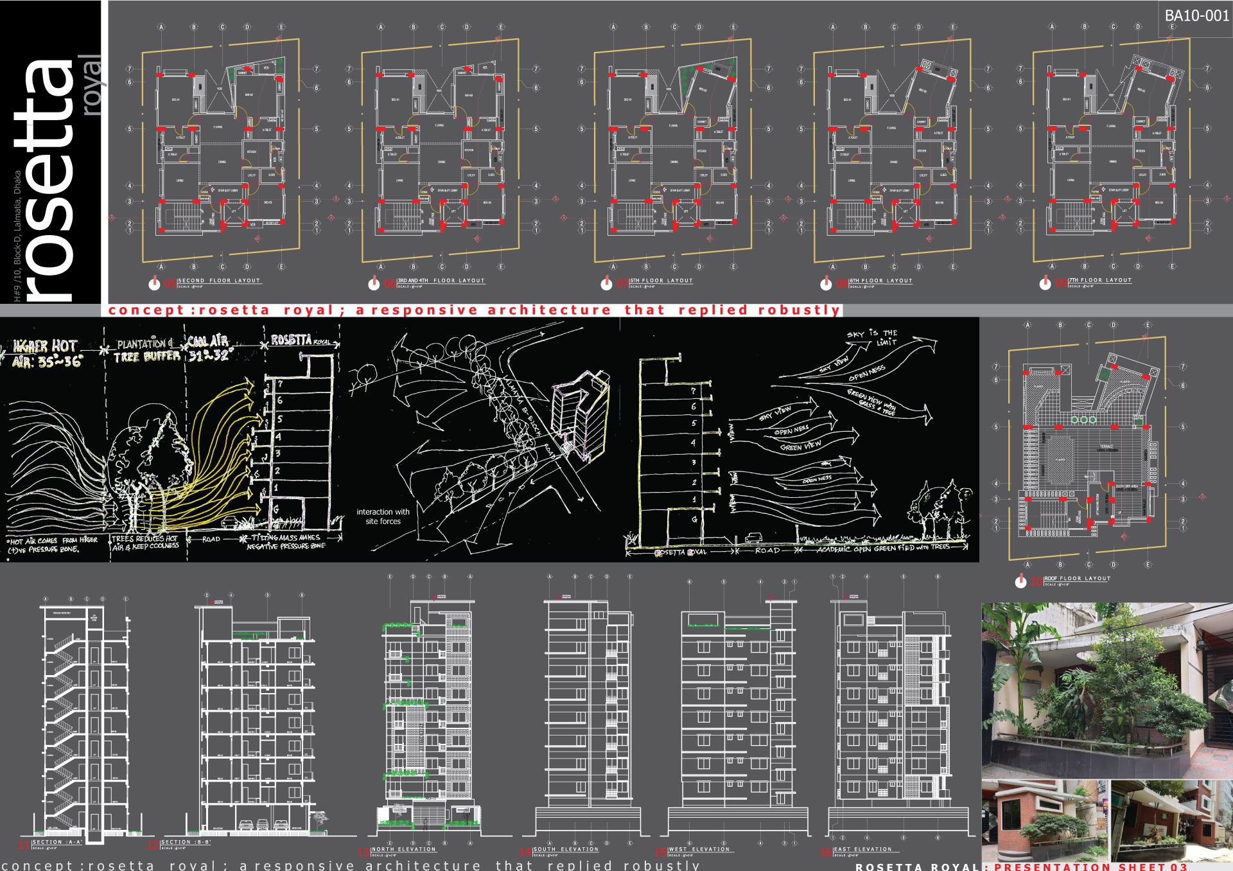Select the West Elevation drawing

739,710
